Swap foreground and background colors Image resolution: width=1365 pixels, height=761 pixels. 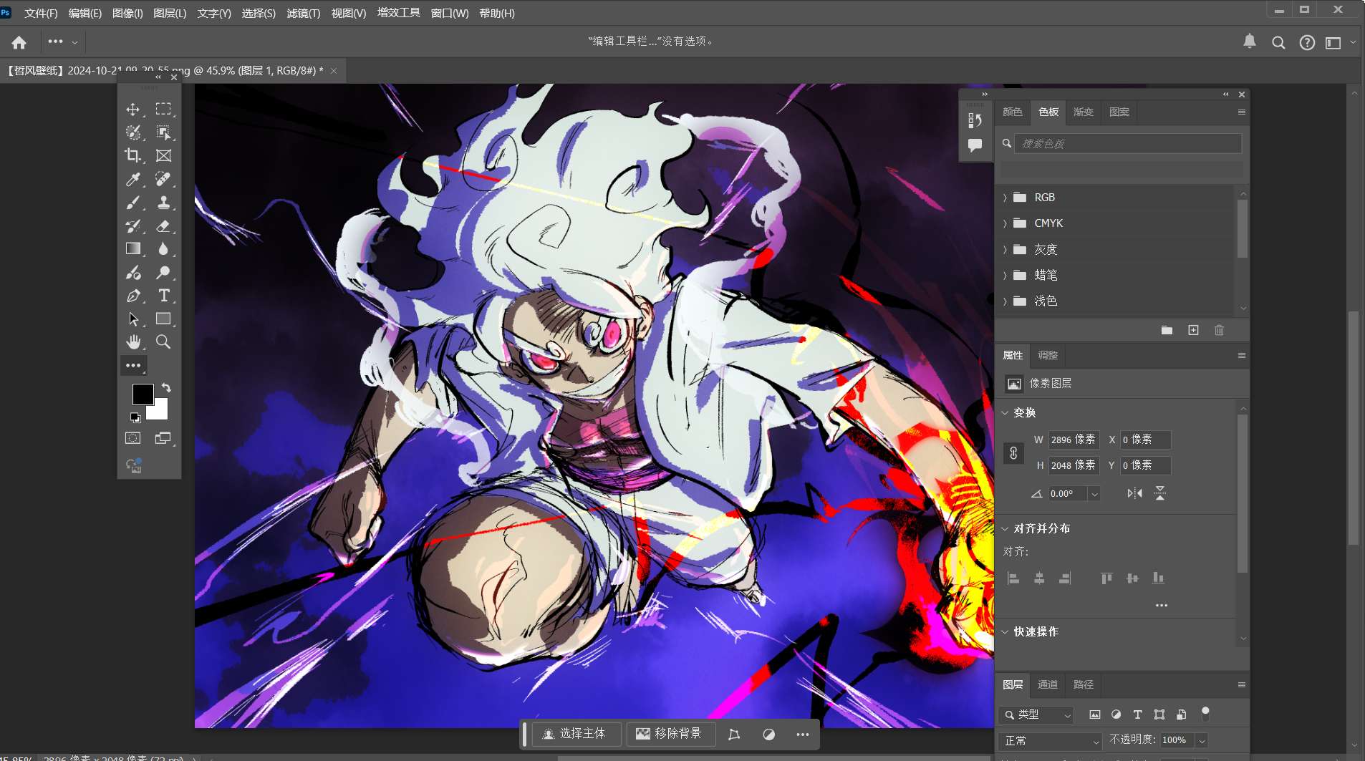point(166,387)
